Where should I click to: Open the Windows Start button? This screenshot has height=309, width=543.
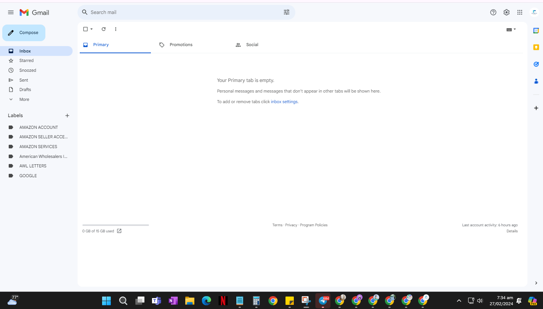106,301
